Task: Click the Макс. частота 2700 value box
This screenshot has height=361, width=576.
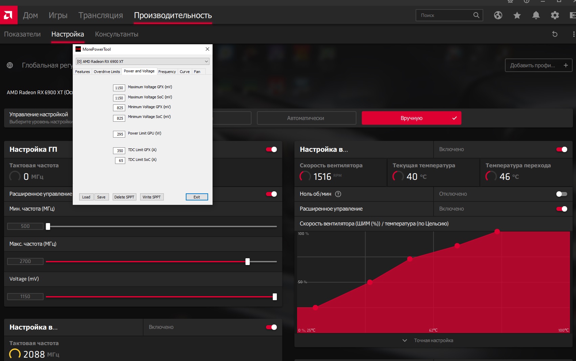Action: (x=25, y=261)
